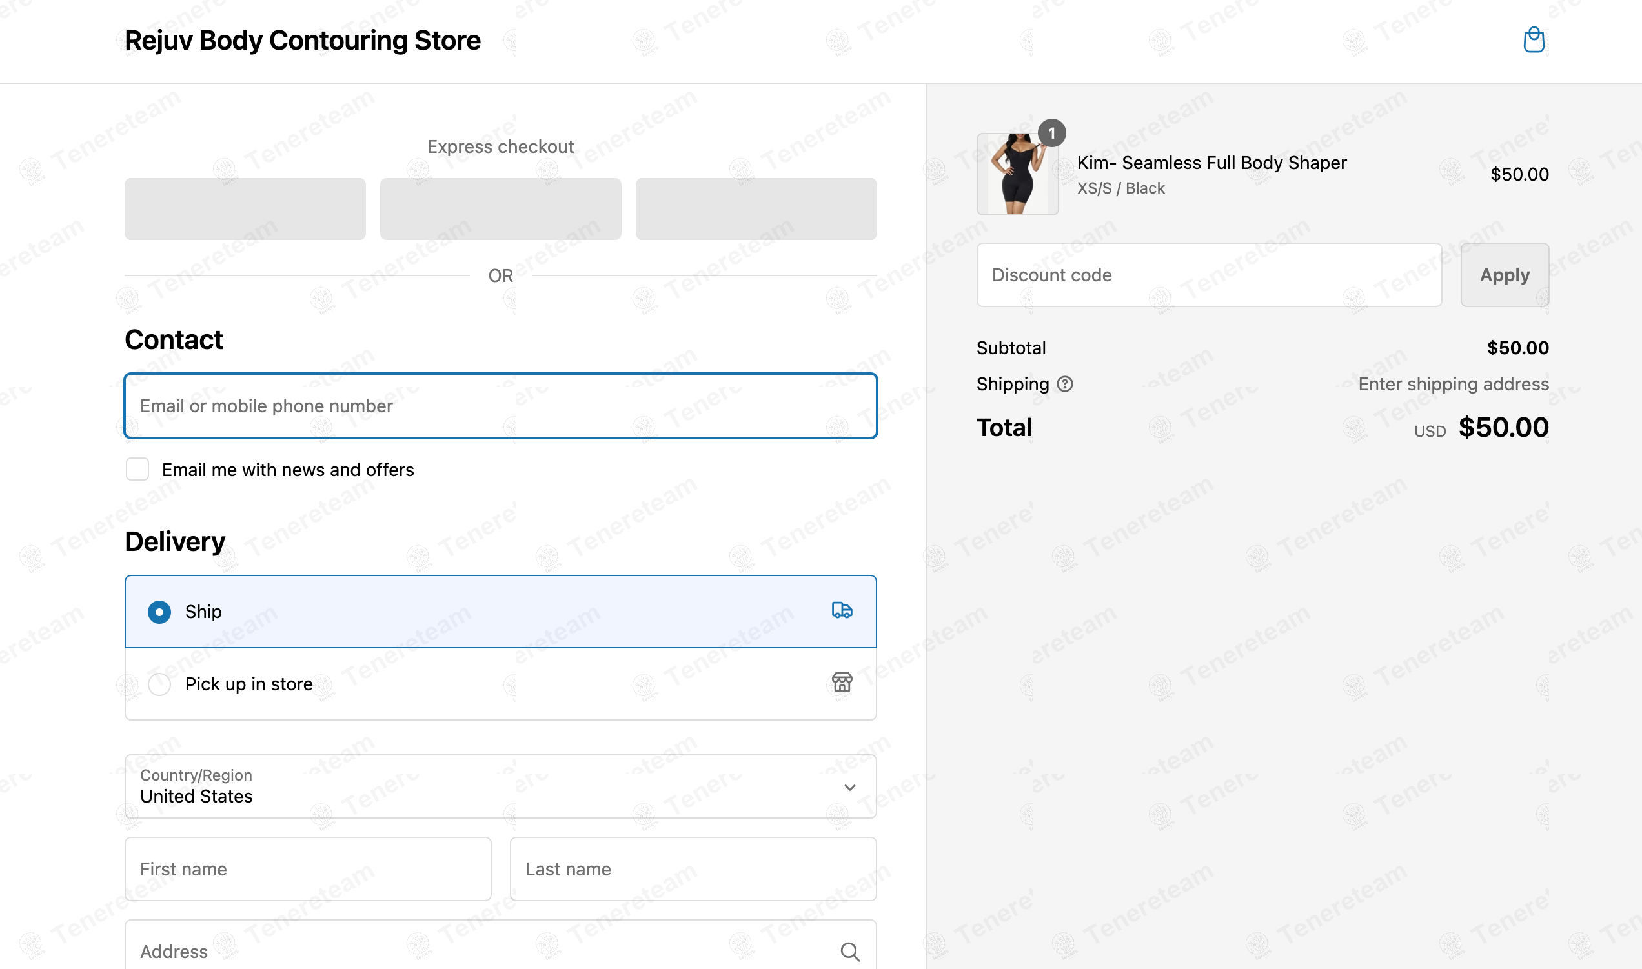Select the Ship radio button
The height and width of the screenshot is (969, 1642).
pos(159,612)
